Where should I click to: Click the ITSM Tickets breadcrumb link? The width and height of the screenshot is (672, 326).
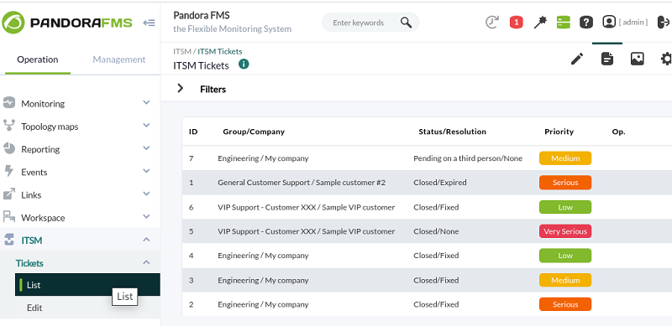[x=220, y=51]
